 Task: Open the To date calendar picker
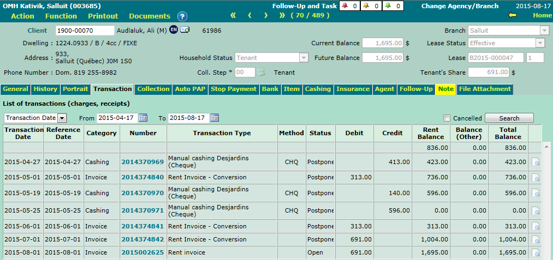[215, 118]
